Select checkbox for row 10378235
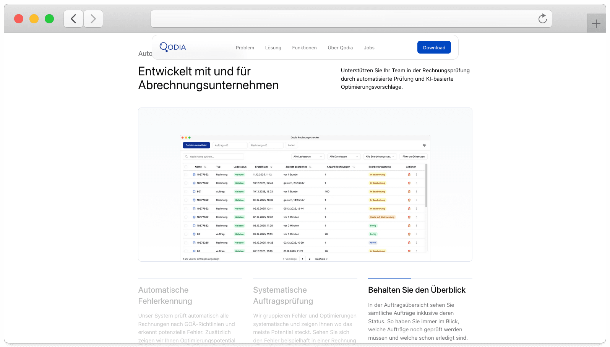The width and height of the screenshot is (610, 347). (186, 243)
